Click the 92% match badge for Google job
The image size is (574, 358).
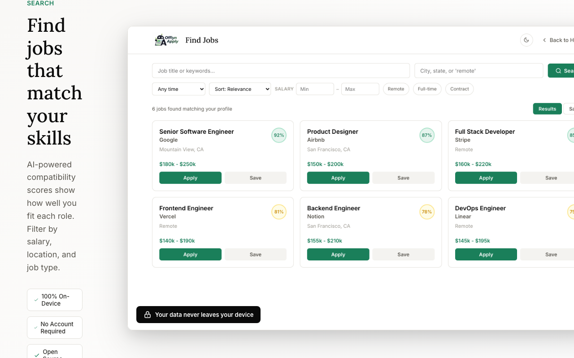pyautogui.click(x=279, y=135)
